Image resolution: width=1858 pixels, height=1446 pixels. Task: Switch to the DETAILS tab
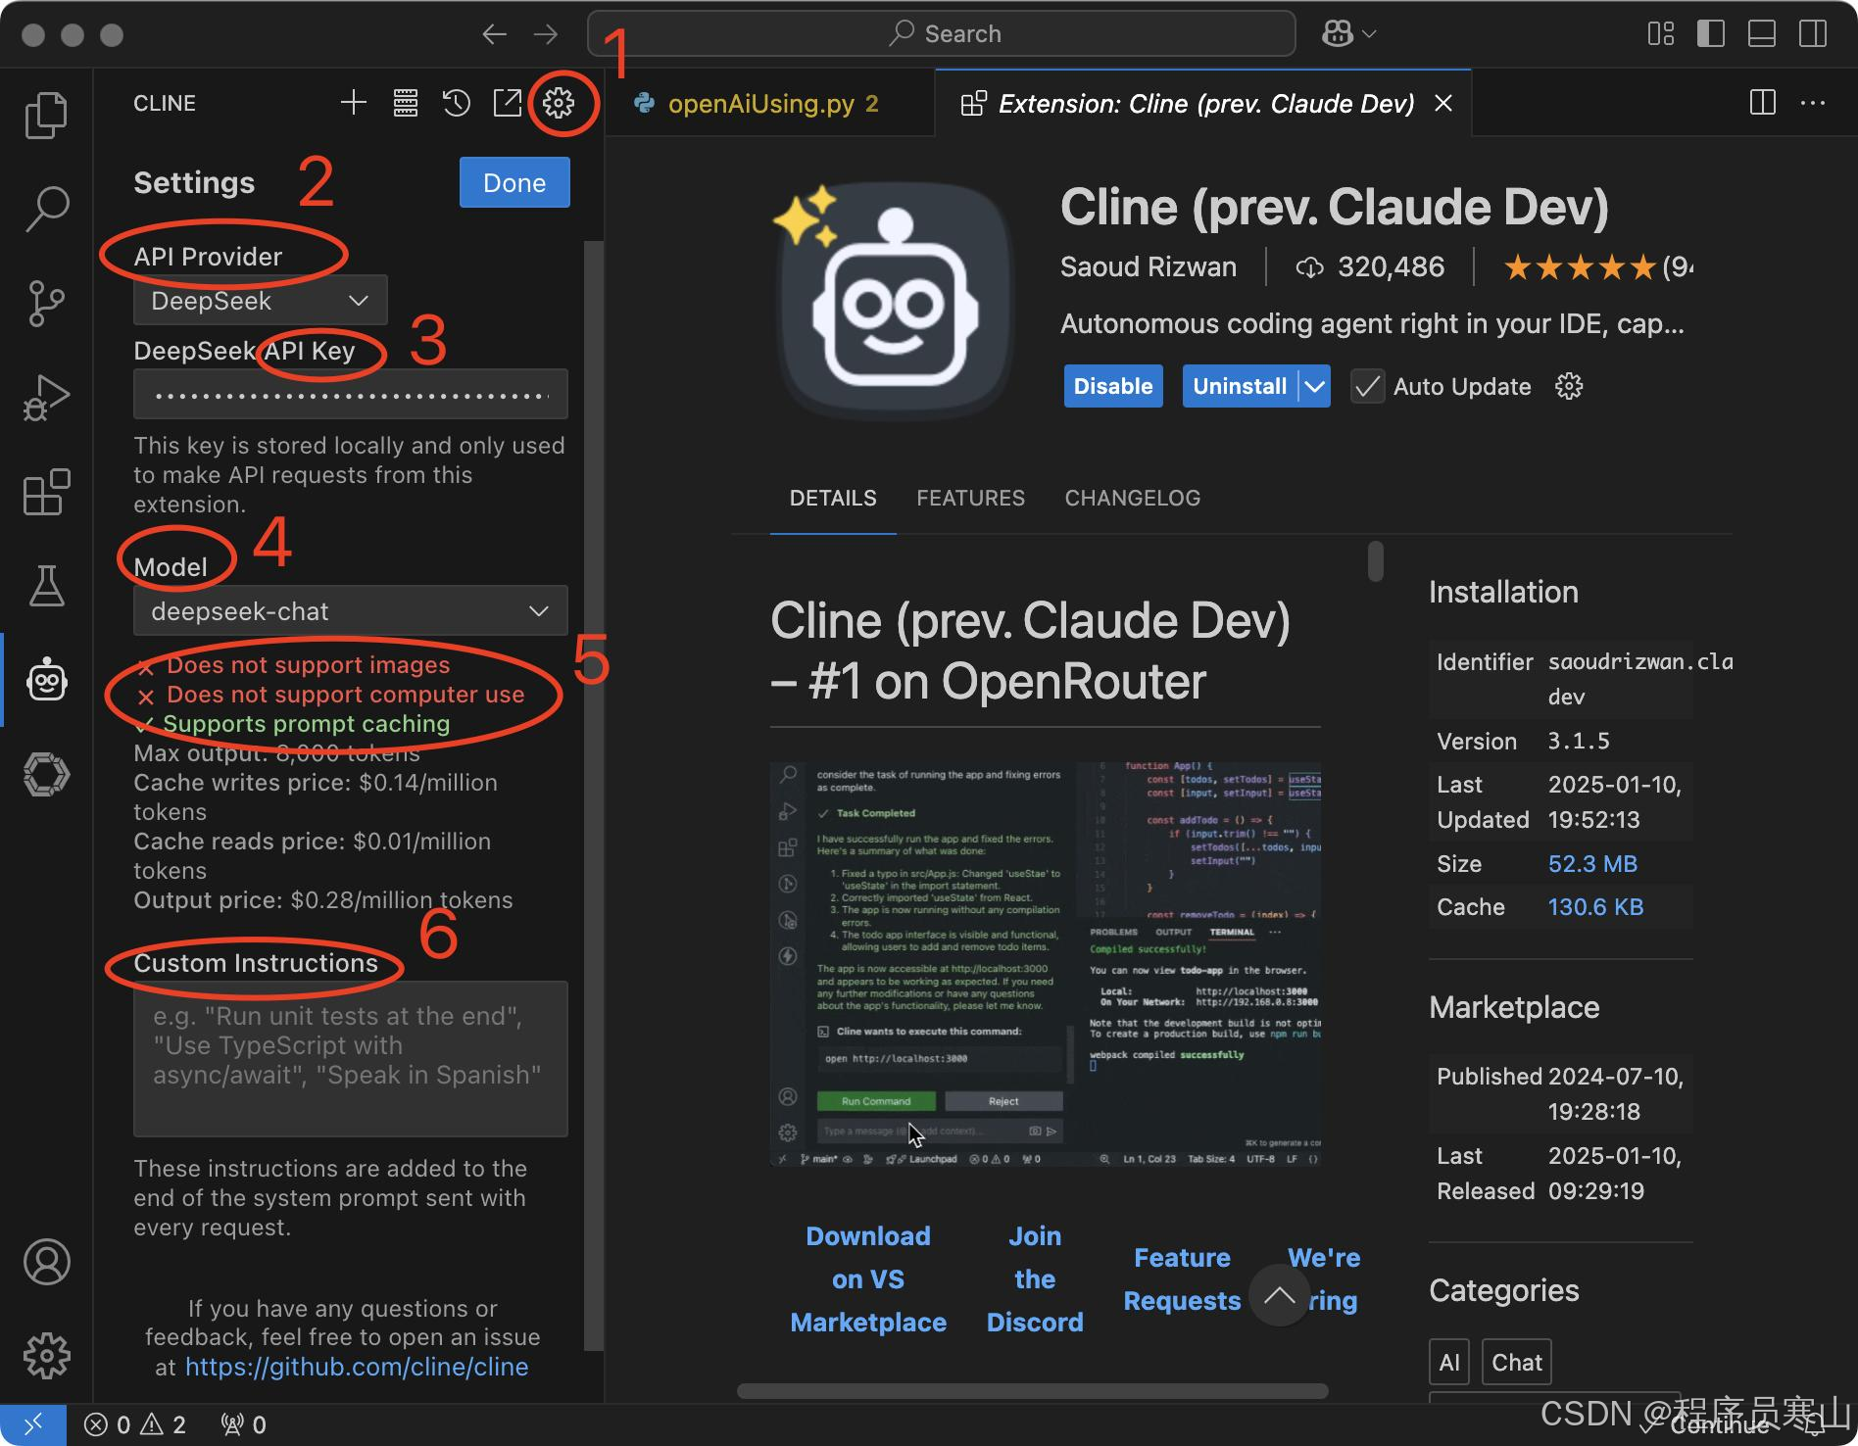(x=833, y=498)
